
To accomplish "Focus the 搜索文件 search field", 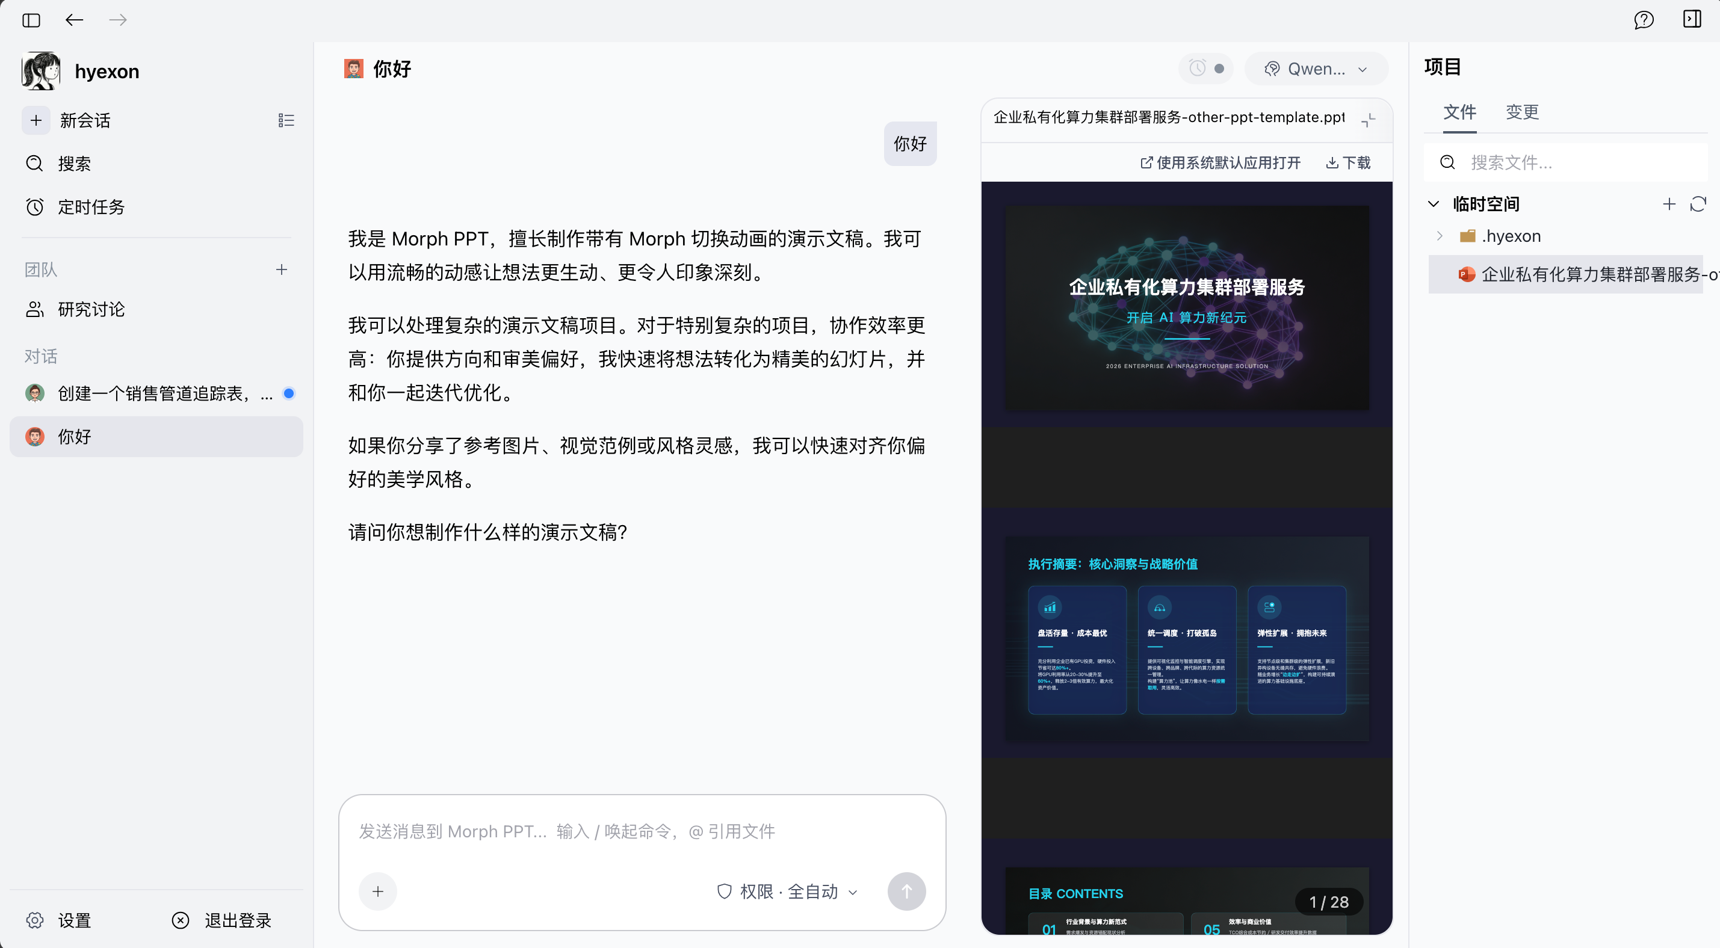I will coord(1565,163).
